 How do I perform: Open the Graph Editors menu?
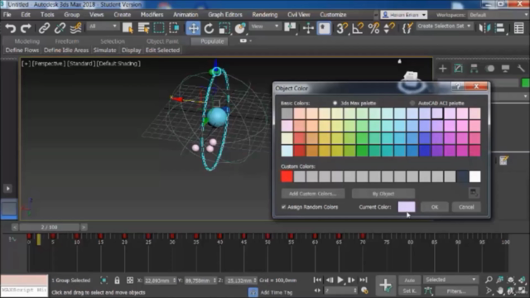[x=225, y=15]
